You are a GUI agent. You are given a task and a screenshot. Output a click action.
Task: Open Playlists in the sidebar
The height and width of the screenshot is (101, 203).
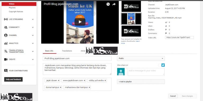tap(12, 8)
